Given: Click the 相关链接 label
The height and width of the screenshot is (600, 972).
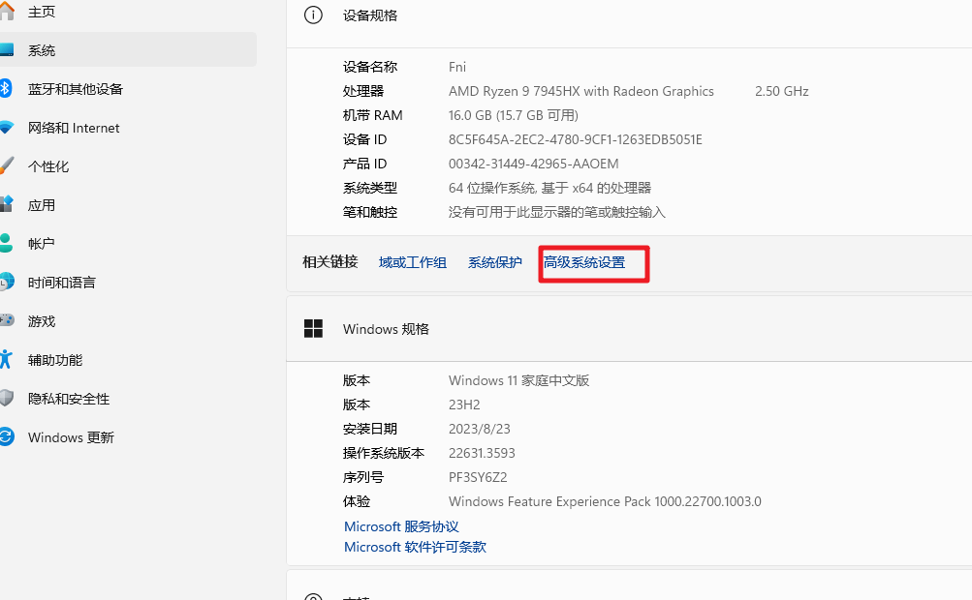Looking at the screenshot, I should 329,262.
